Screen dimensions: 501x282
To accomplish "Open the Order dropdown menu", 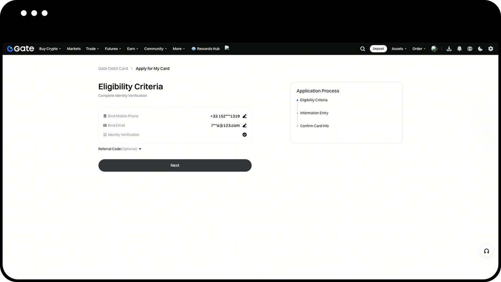I will click(419, 49).
